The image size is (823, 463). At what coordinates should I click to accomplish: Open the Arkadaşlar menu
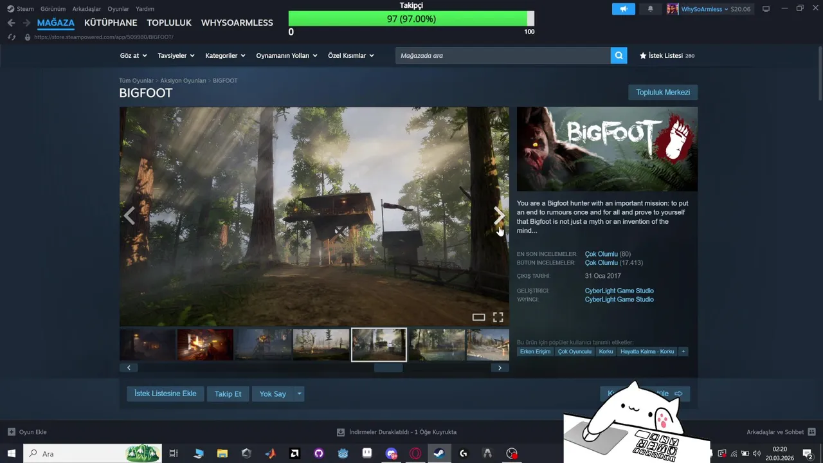(86, 9)
